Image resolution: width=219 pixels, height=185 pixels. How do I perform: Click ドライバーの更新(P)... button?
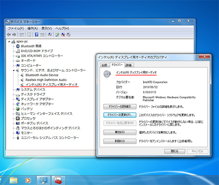coord(120,115)
